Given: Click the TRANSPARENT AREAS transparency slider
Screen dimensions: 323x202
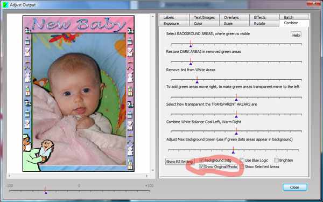Looking at the screenshot, I should click(236, 114).
